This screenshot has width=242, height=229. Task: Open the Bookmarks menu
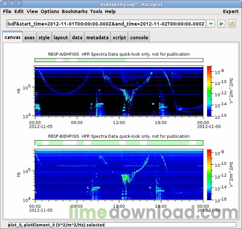coord(75,11)
